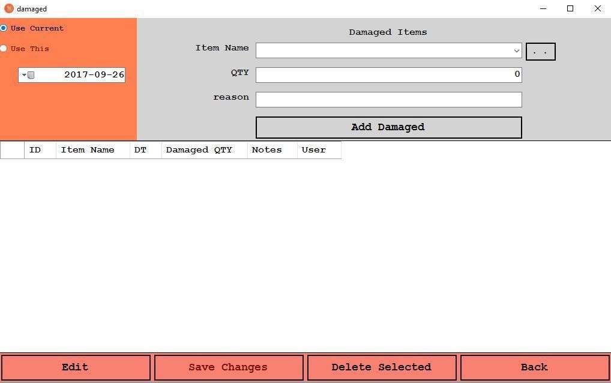
Task: Sort by the Item Name column header
Action: click(x=92, y=150)
